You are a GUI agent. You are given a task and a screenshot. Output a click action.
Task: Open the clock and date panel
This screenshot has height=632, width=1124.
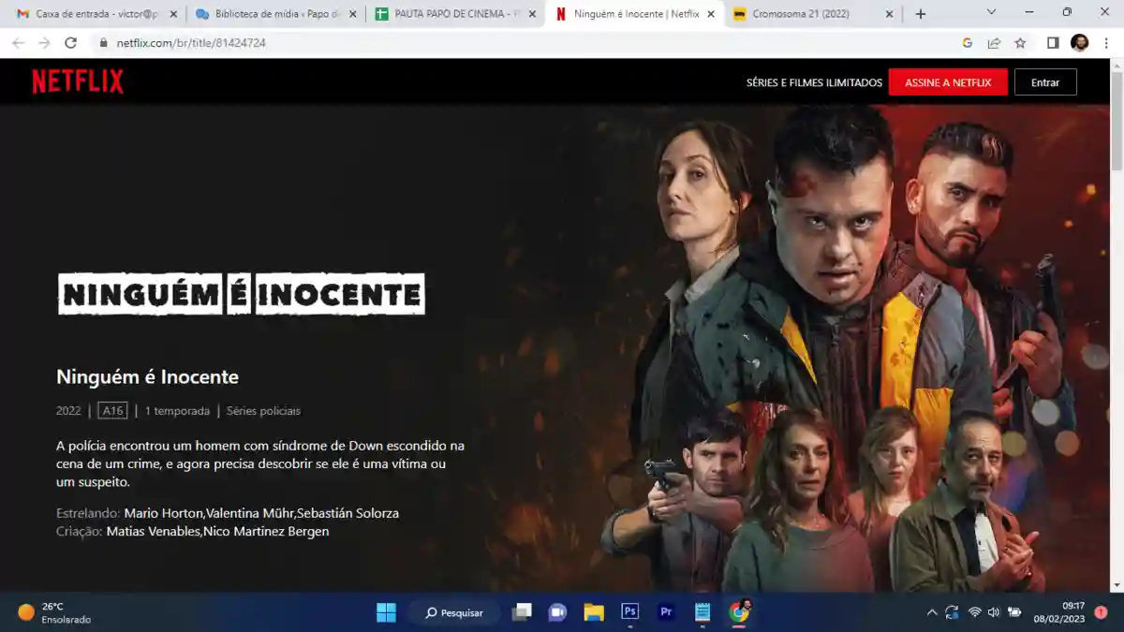pyautogui.click(x=1059, y=612)
